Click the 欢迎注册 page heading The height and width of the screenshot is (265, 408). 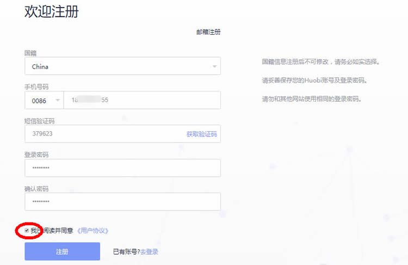point(52,12)
